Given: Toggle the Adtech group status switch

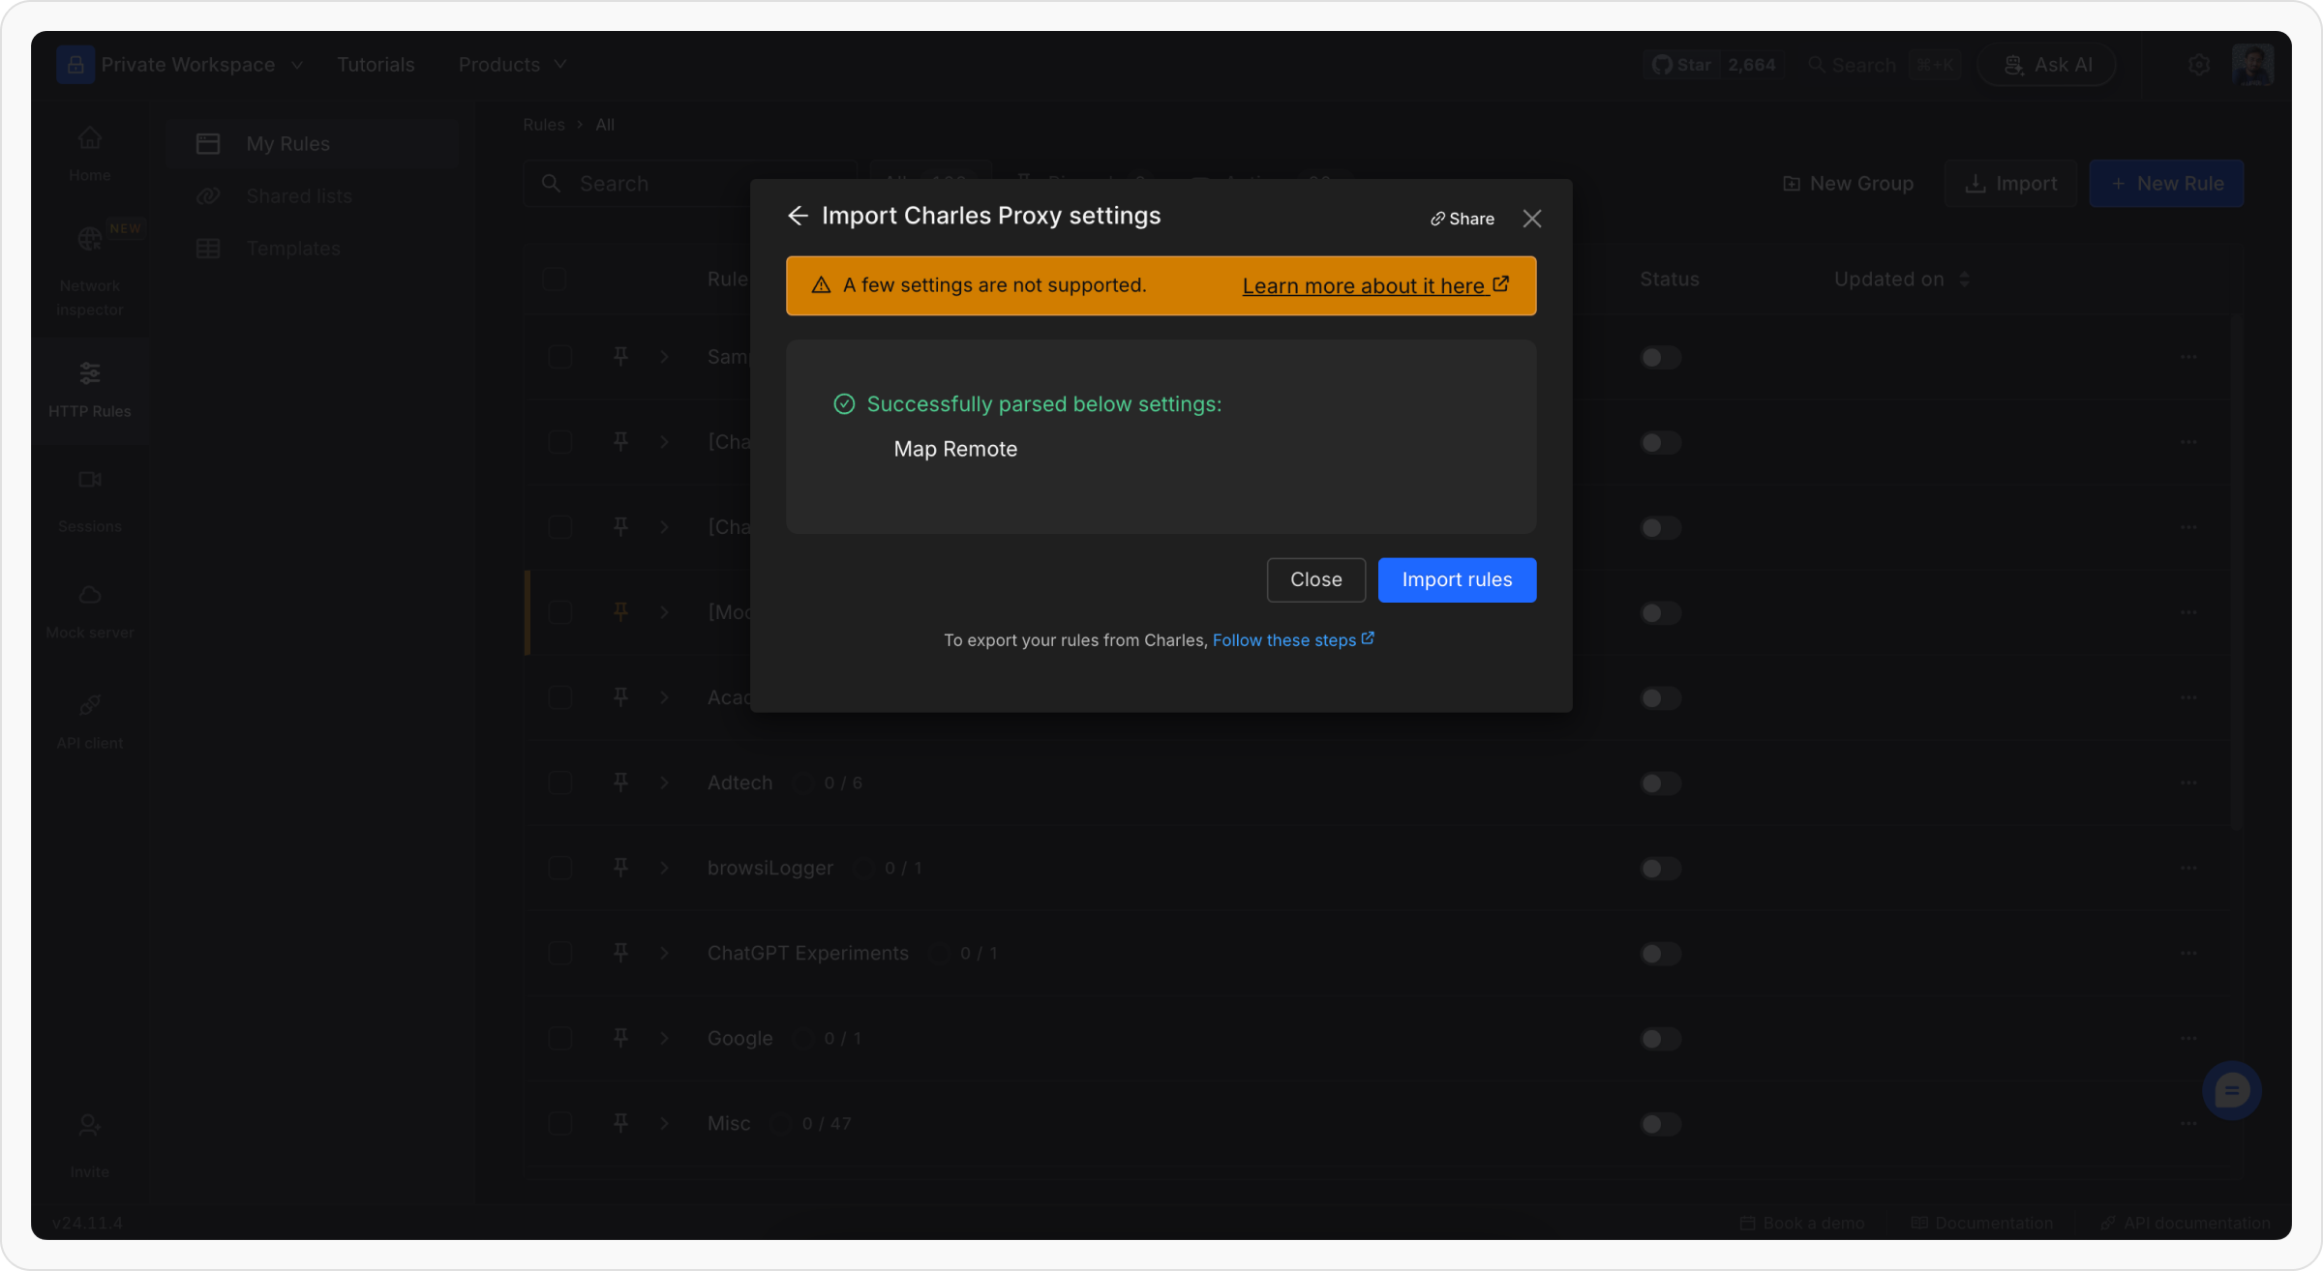Looking at the screenshot, I should click(1660, 783).
